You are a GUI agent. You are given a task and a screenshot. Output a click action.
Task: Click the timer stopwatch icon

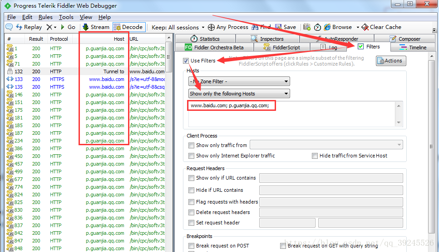click(317, 27)
